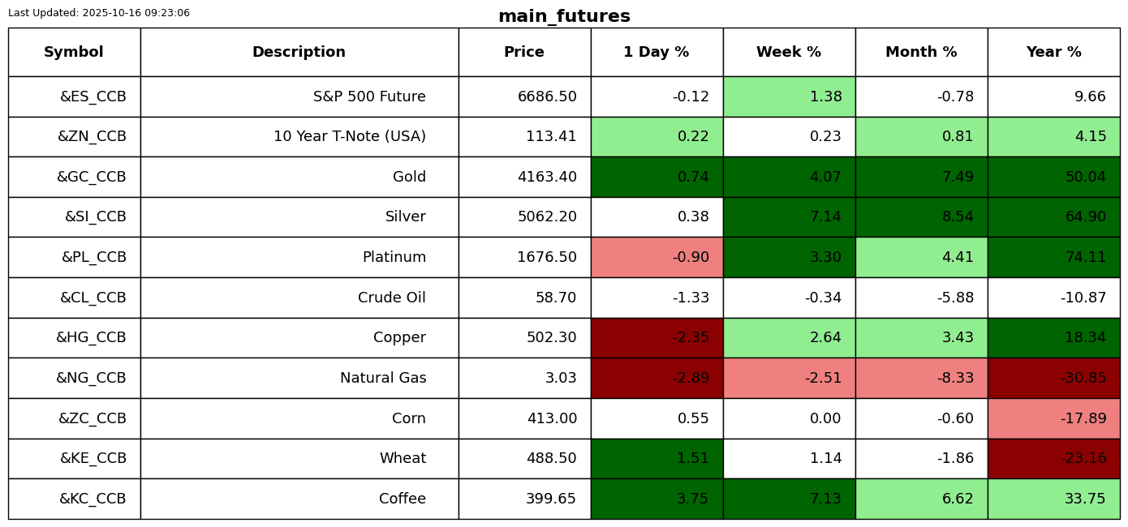Click the main_futures table title
This screenshot has height=527, width=1128.
click(564, 17)
